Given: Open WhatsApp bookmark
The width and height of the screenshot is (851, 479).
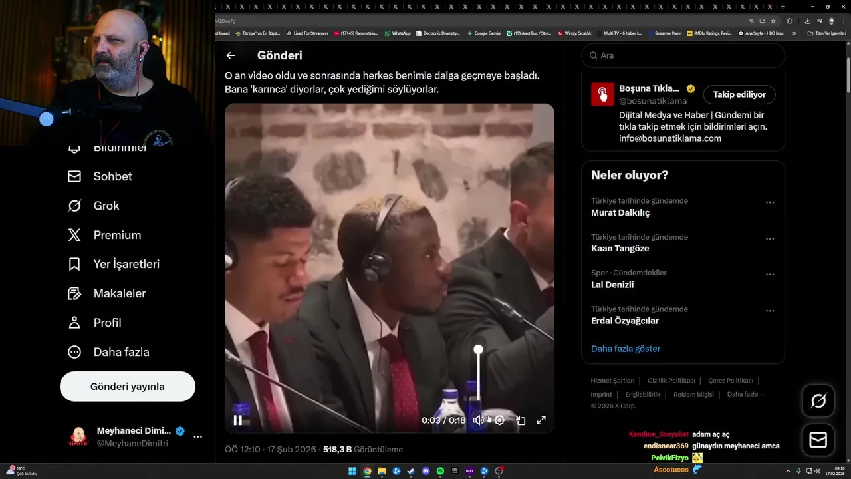Looking at the screenshot, I should (x=398, y=33).
